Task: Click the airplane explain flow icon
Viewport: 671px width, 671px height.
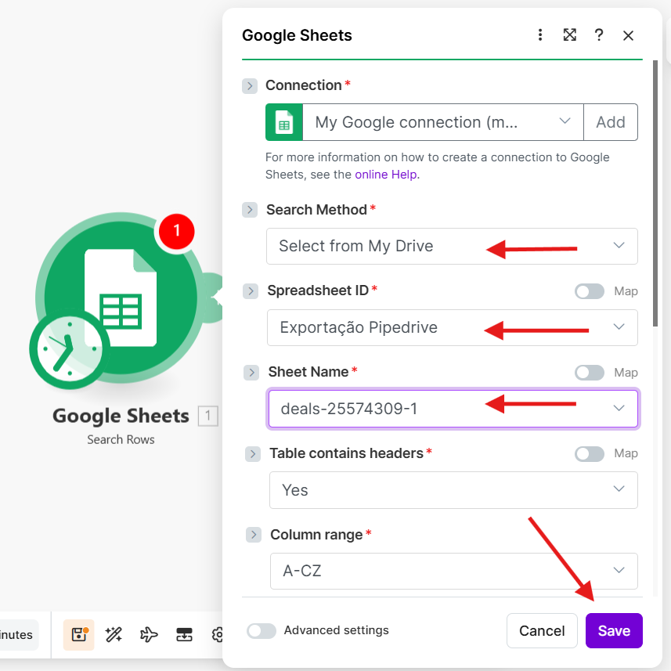Action: tap(149, 635)
